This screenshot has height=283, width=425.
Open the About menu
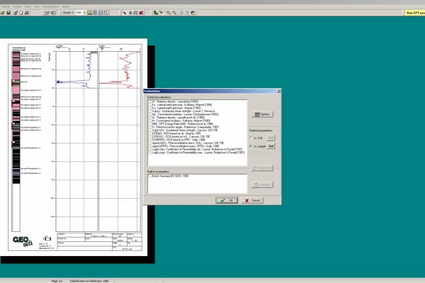65,6
